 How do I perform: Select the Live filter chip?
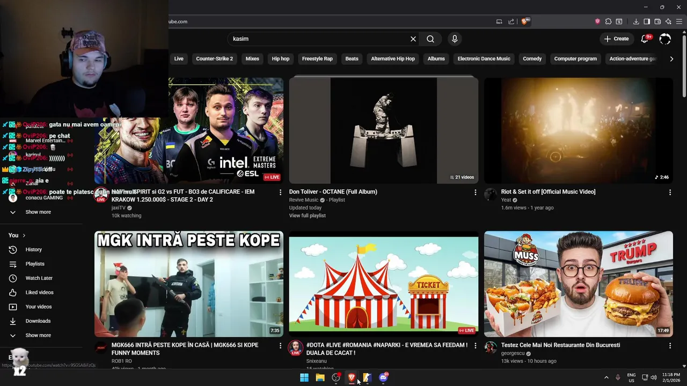coord(179,59)
